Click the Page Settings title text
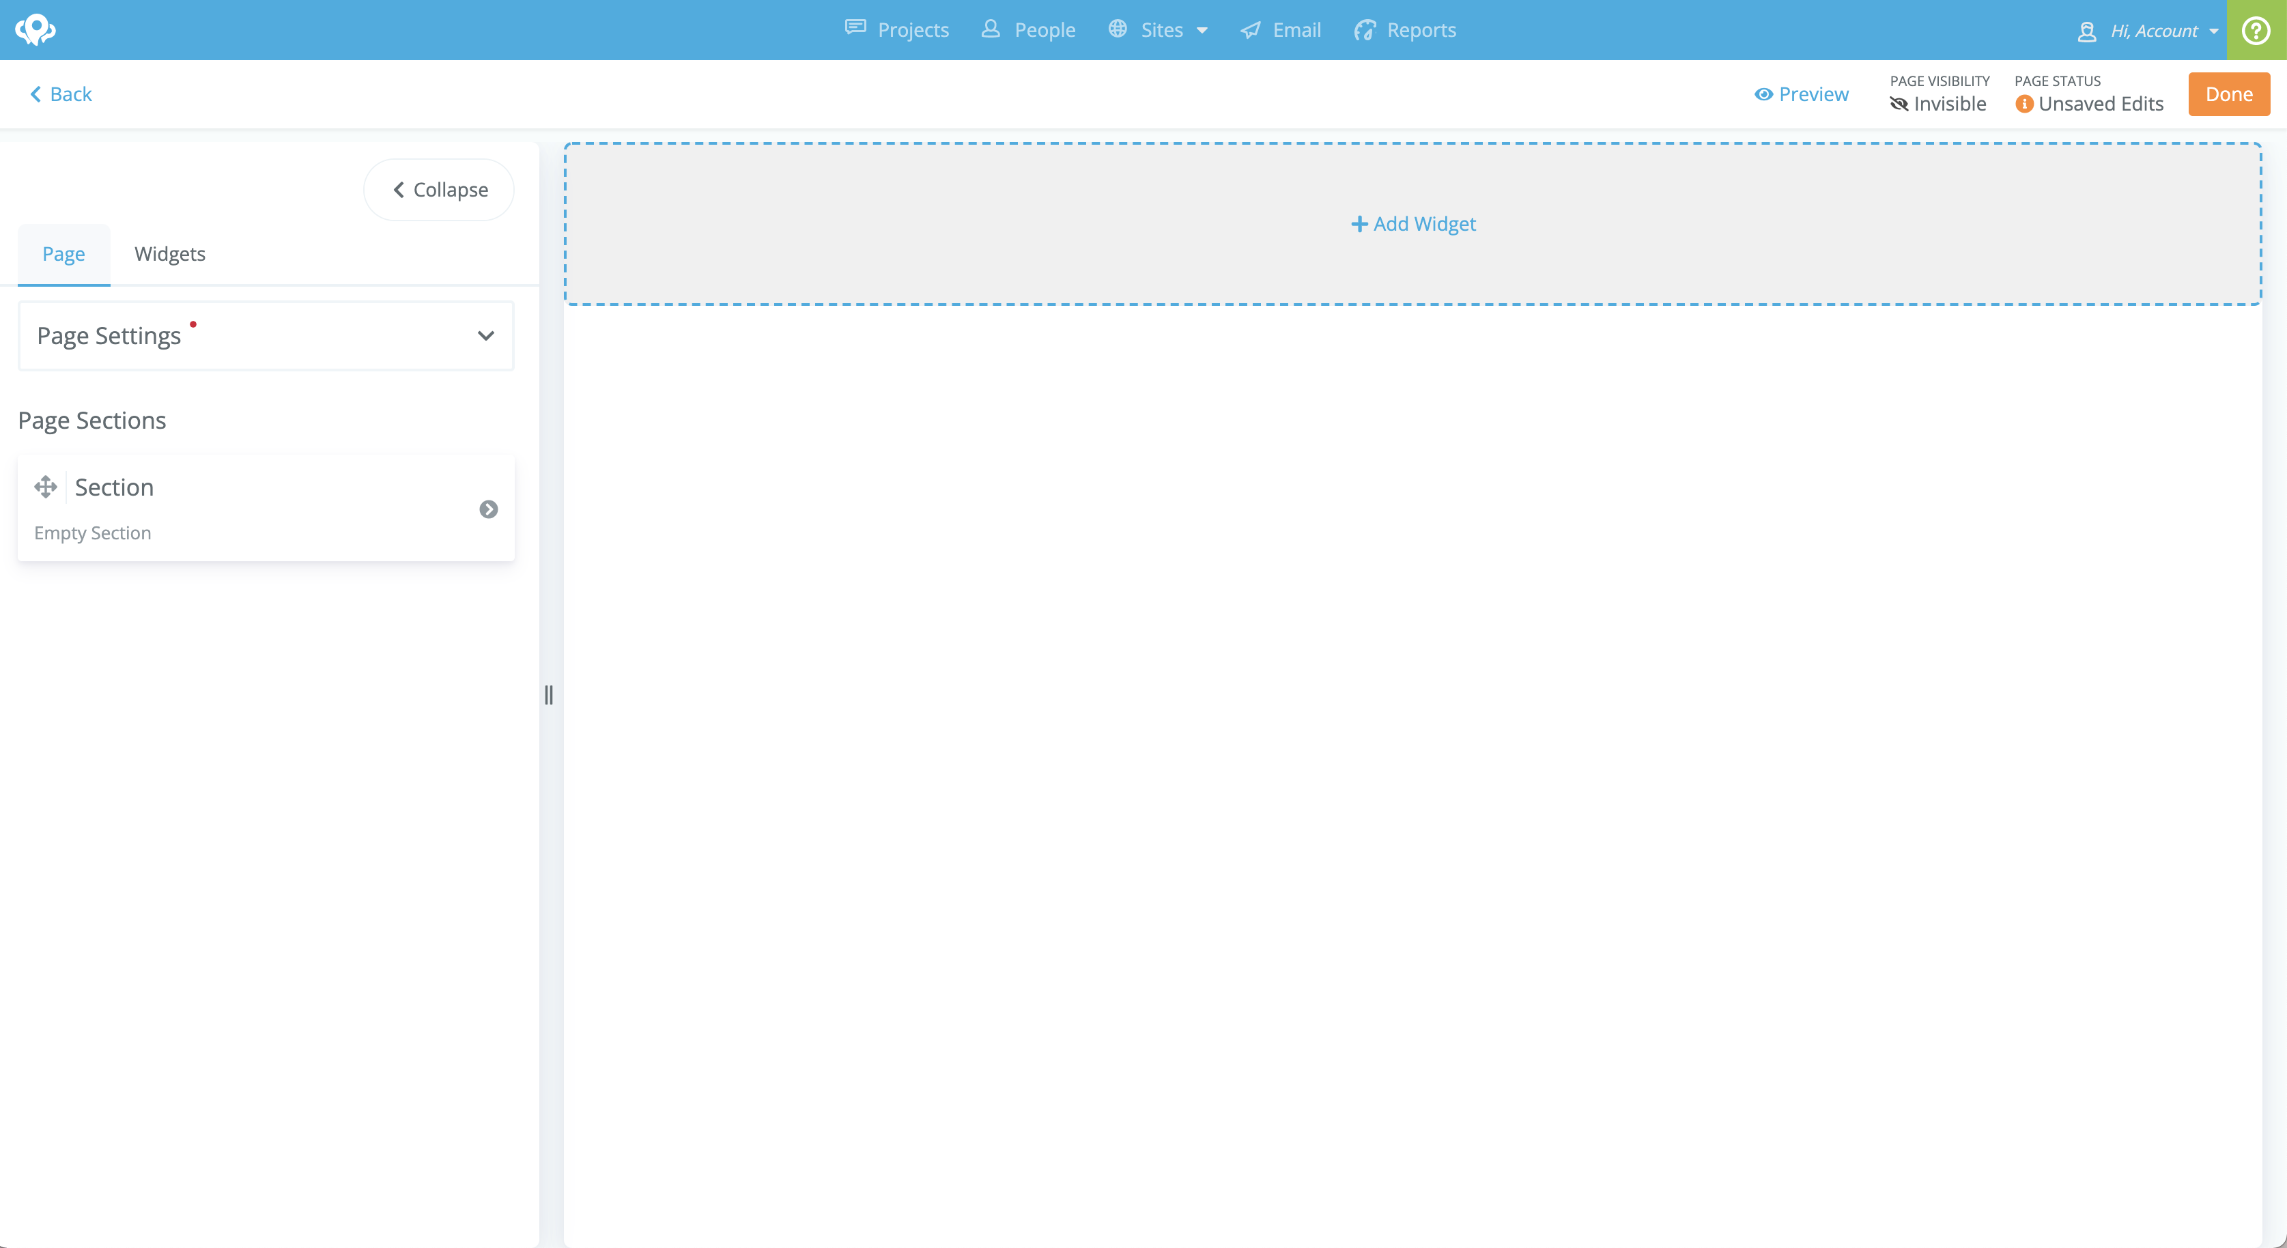Image resolution: width=2287 pixels, height=1248 pixels. point(109,335)
